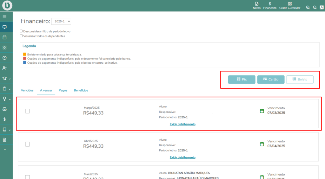The width and height of the screenshot is (325, 179).
Task: Open the inbox tray icon in sidebar
Action: pyautogui.click(x=4, y=109)
